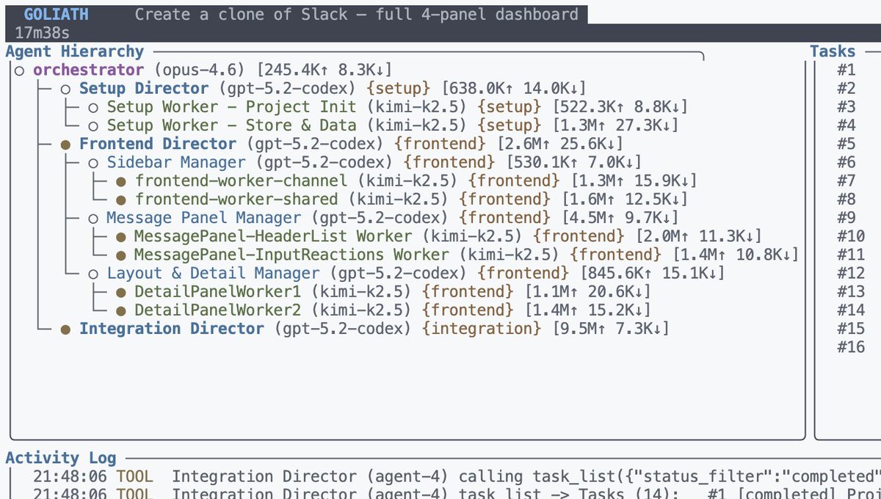The width and height of the screenshot is (881, 499).
Task: Click the status circle beside Setup Worker - Store & Data
Action: pos(93,126)
